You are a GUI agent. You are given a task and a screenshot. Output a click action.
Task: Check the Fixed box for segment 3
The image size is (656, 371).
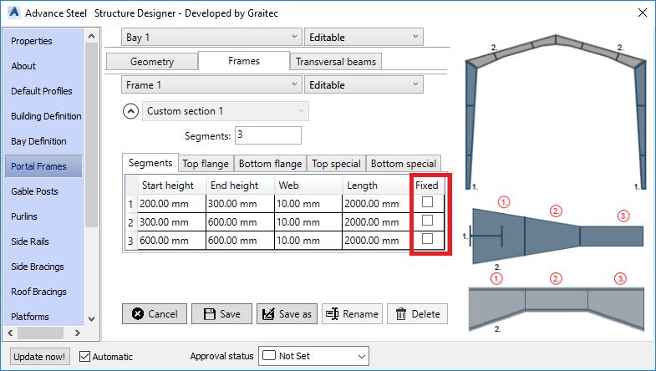click(427, 239)
